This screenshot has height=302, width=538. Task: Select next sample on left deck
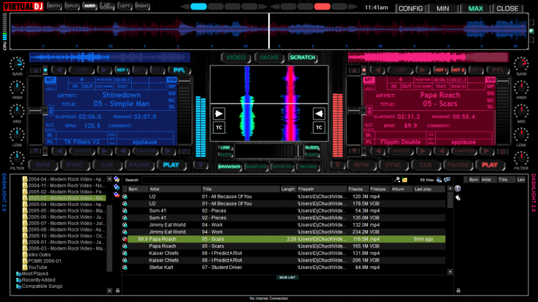pyautogui.click(x=167, y=151)
